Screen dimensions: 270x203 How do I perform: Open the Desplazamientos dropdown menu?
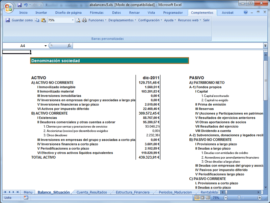tap(122, 20)
